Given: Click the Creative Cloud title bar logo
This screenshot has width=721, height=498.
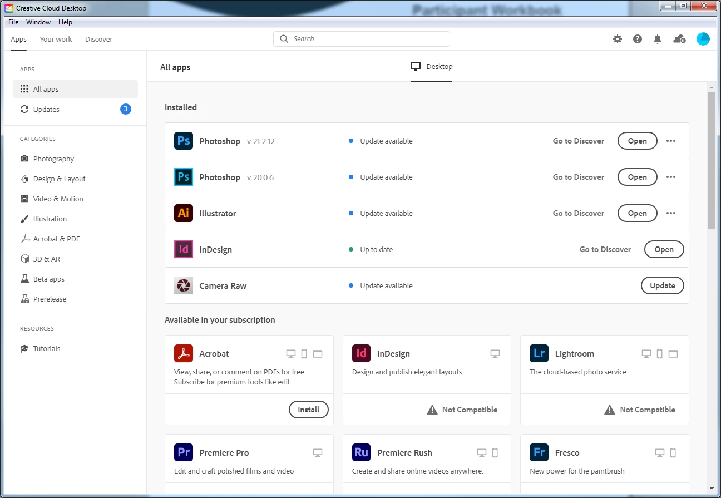Looking at the screenshot, I should [x=9, y=8].
